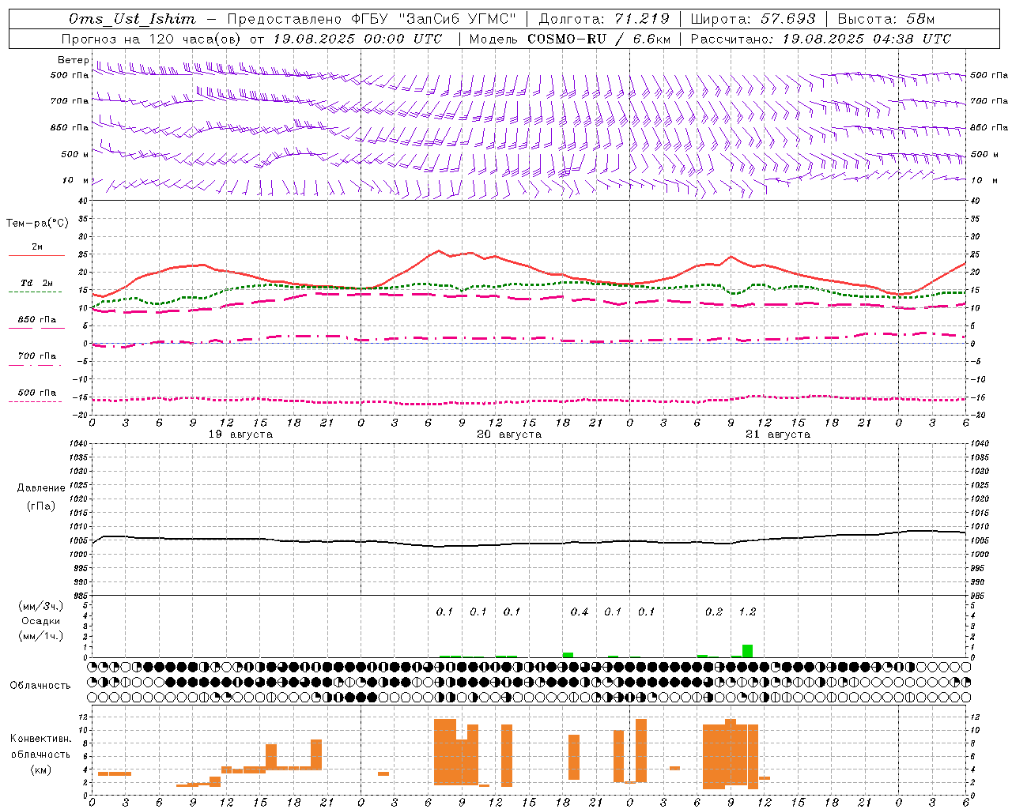Click the (мм/1ч.) unit label
This screenshot has height=809, width=1012.
pyautogui.click(x=41, y=636)
